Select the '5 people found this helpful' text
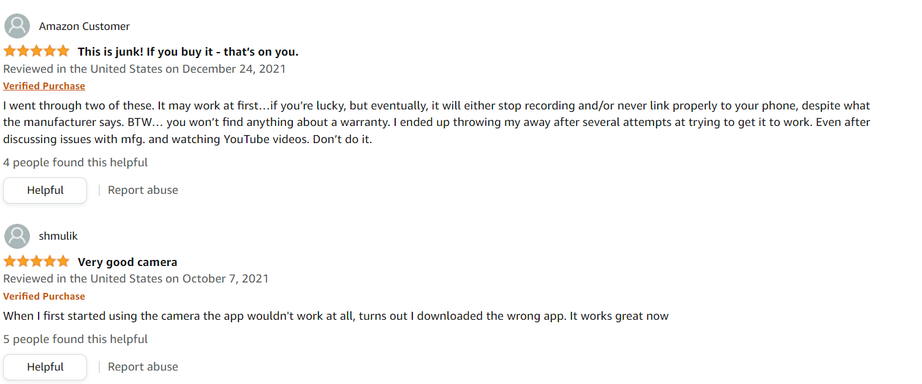 [75, 339]
